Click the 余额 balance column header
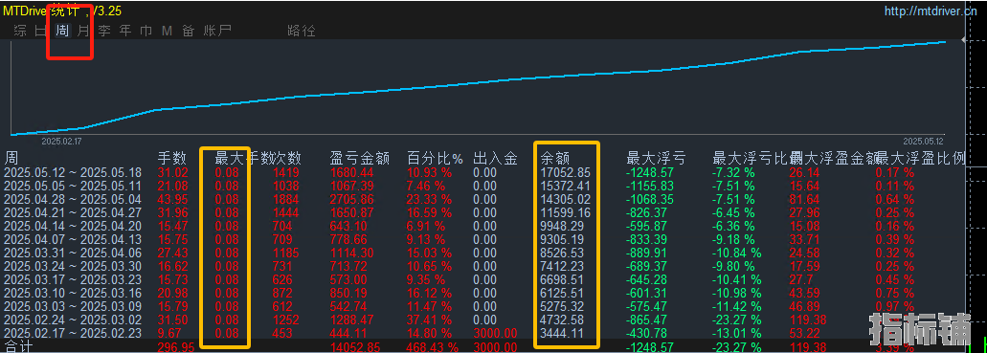The image size is (987, 353). pos(555,158)
